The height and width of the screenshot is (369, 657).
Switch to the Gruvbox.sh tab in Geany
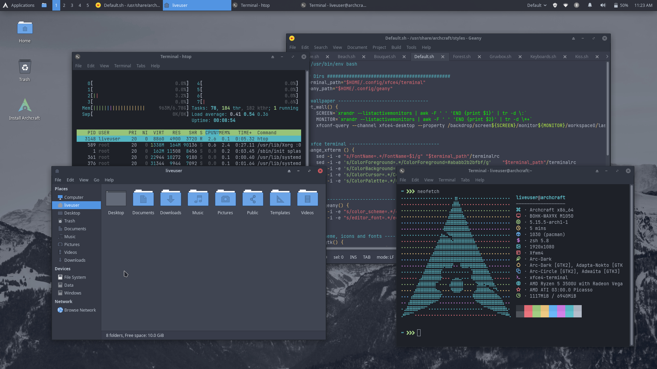[x=500, y=56]
